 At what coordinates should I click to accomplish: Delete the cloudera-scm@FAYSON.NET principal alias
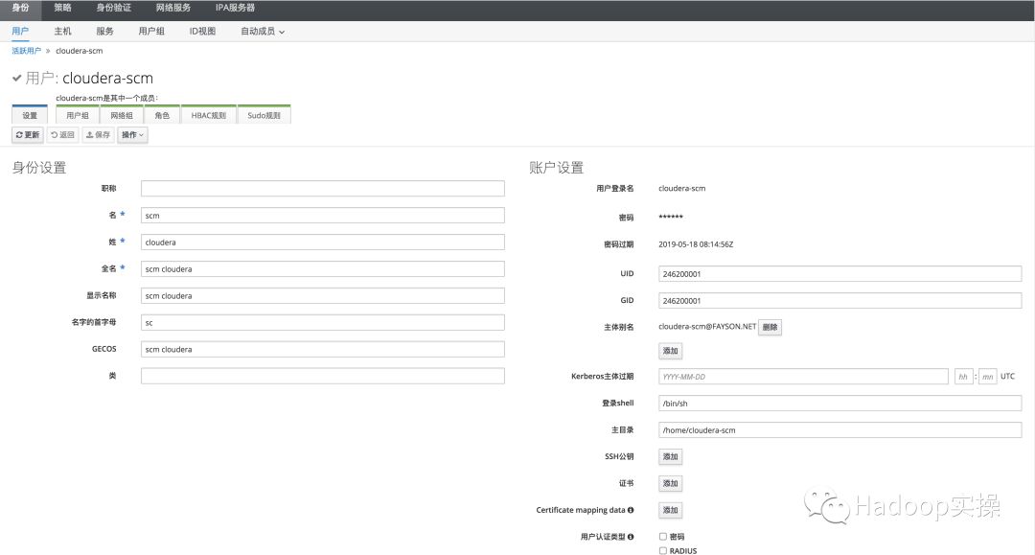click(770, 327)
